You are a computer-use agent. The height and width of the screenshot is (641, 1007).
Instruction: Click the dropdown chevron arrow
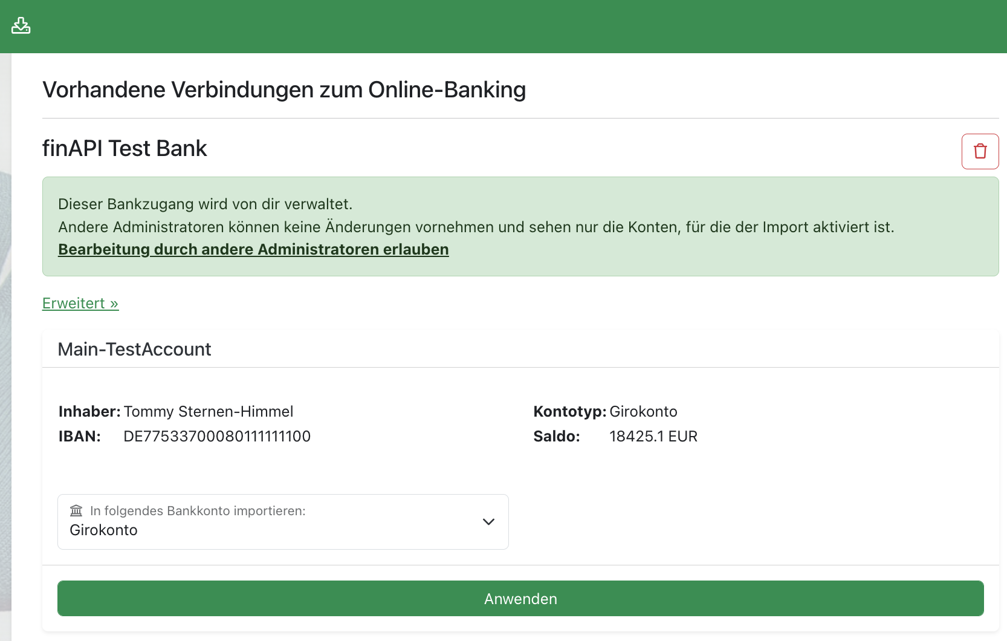(488, 522)
